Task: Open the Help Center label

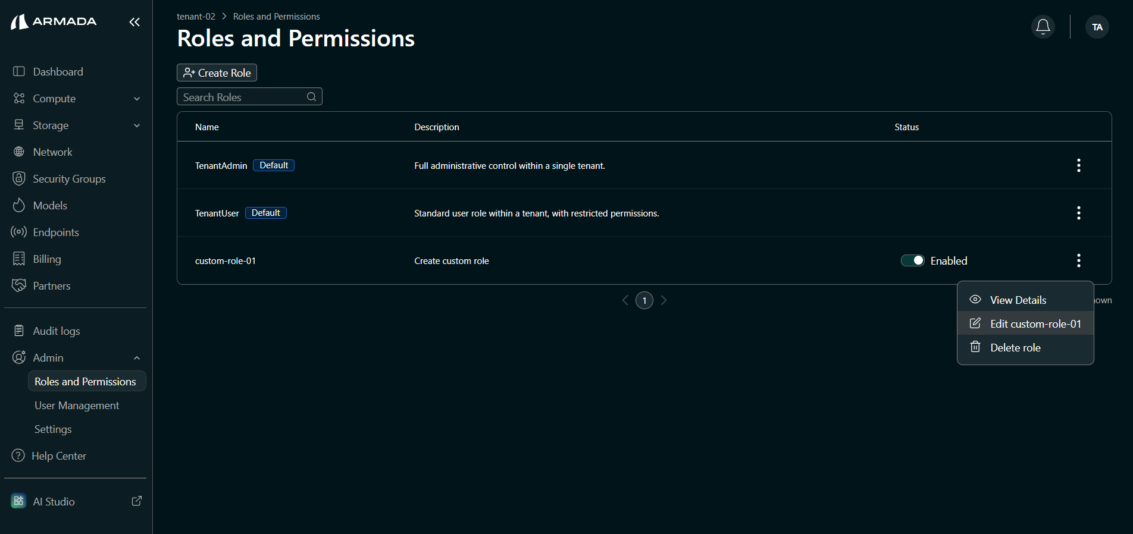Action: point(59,456)
